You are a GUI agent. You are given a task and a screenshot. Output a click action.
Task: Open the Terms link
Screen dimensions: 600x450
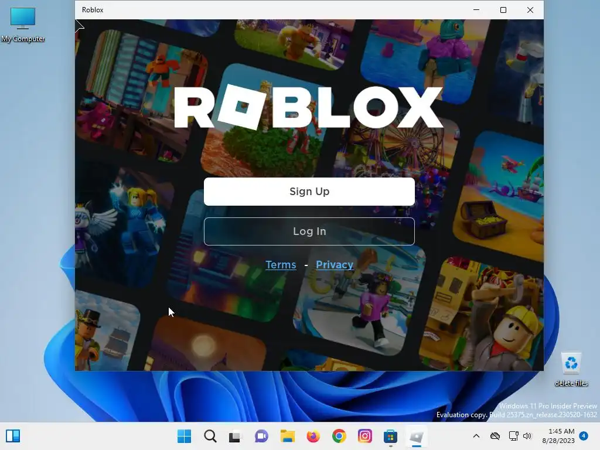click(x=281, y=265)
